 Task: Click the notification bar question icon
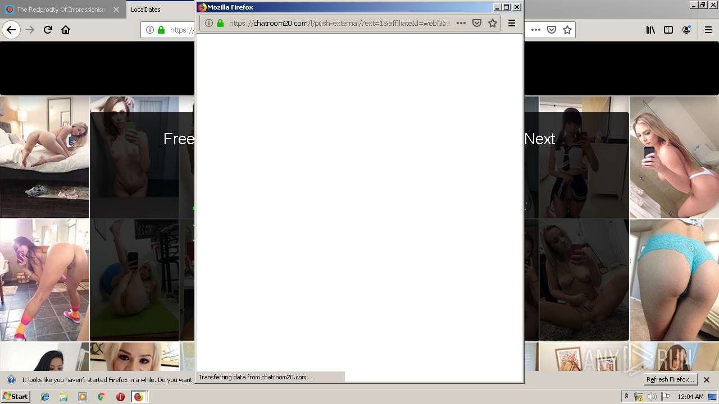coord(11,380)
